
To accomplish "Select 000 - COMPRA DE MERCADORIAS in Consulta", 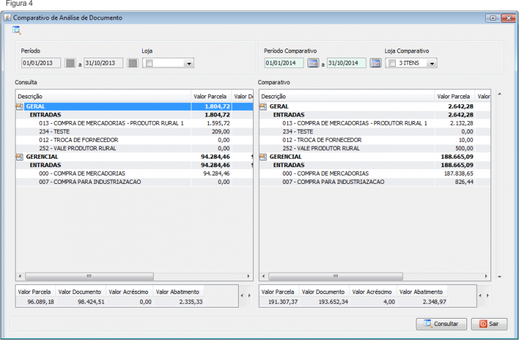I will [134, 174].
